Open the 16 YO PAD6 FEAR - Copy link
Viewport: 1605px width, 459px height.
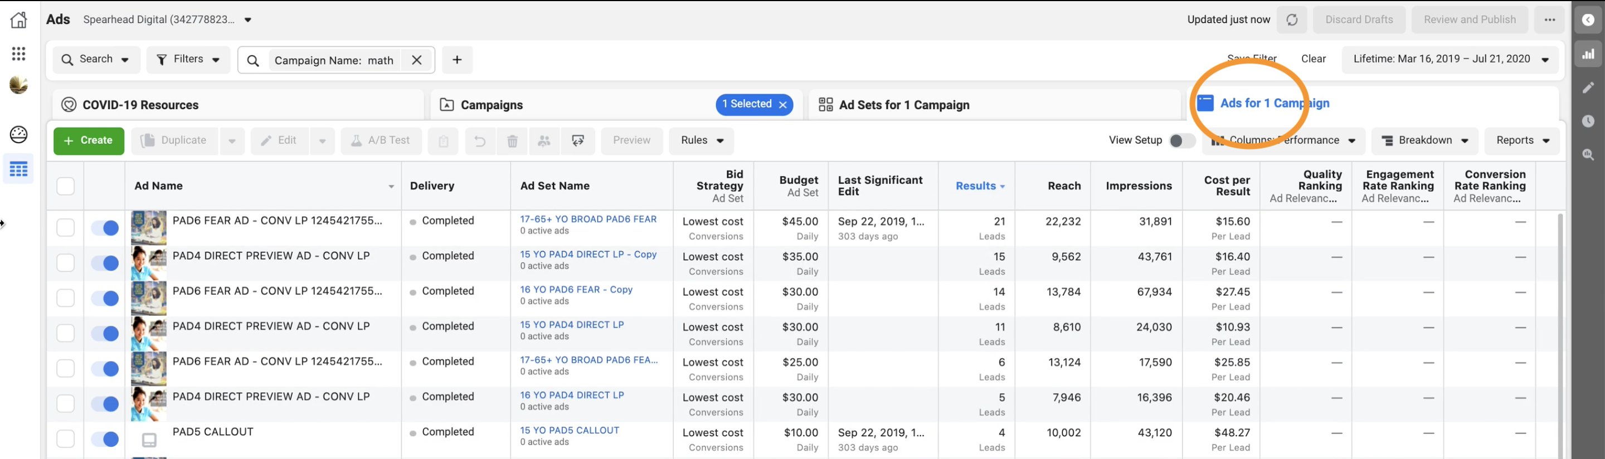pos(576,290)
